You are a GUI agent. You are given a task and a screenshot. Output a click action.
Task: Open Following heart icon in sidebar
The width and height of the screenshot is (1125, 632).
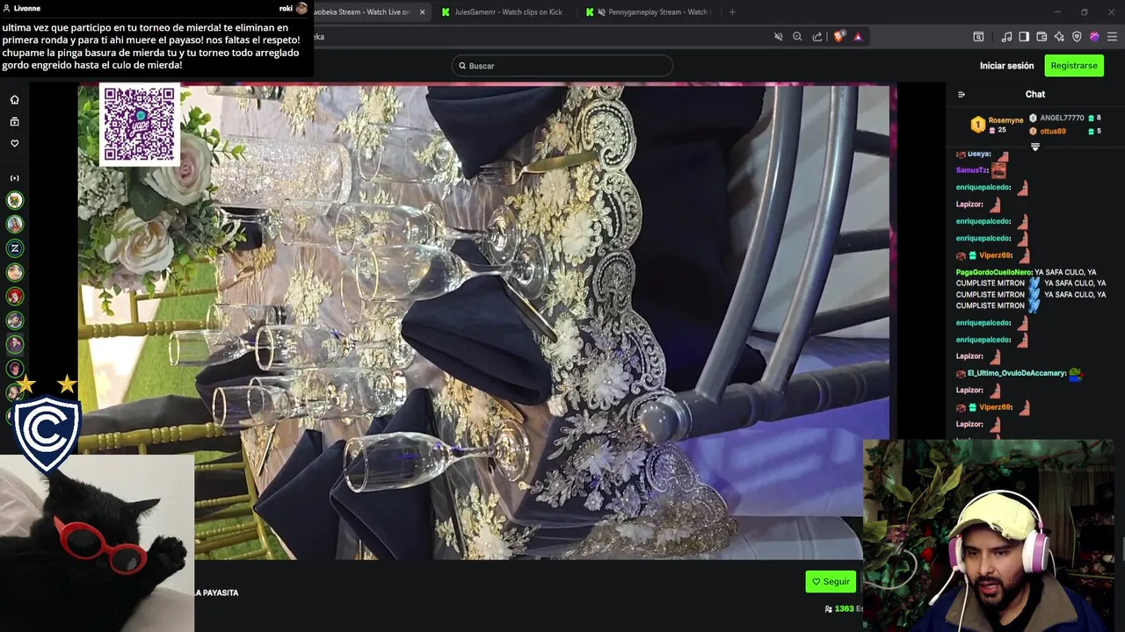[x=14, y=143]
